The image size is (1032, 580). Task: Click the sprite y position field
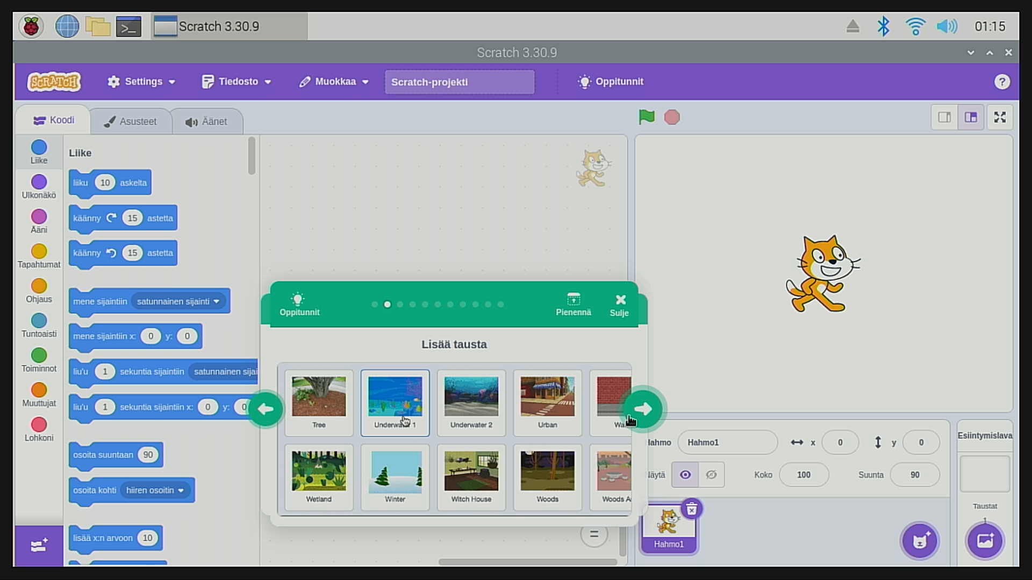click(x=921, y=443)
